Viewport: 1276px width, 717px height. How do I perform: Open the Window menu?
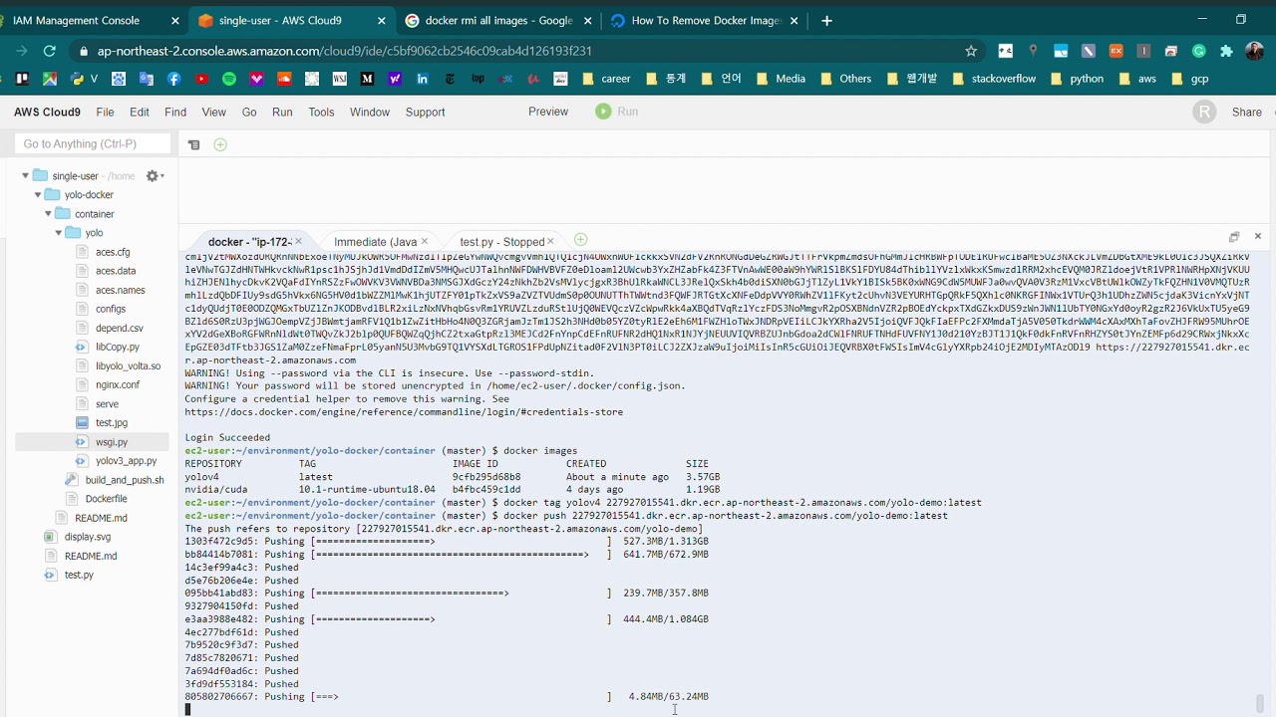pyautogui.click(x=370, y=112)
